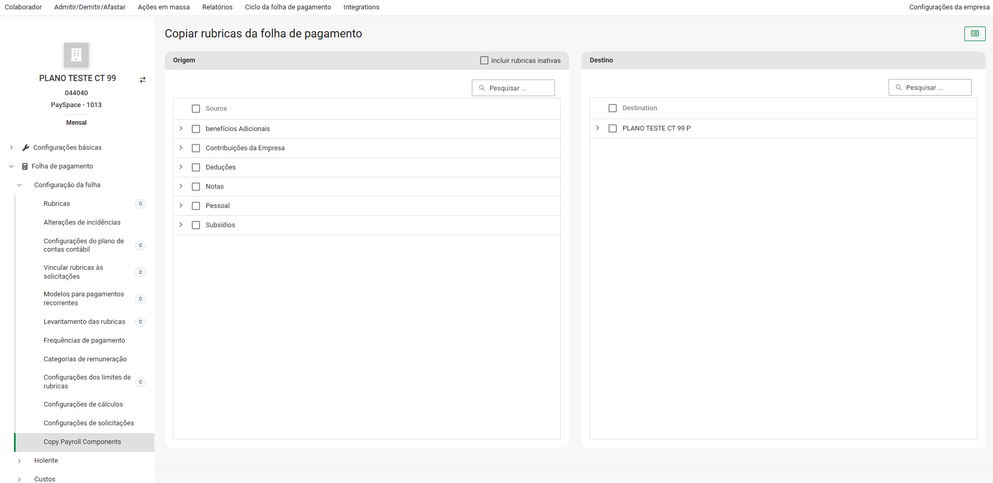
Task: Check the Deduções checkbox
Action: pos(196,167)
